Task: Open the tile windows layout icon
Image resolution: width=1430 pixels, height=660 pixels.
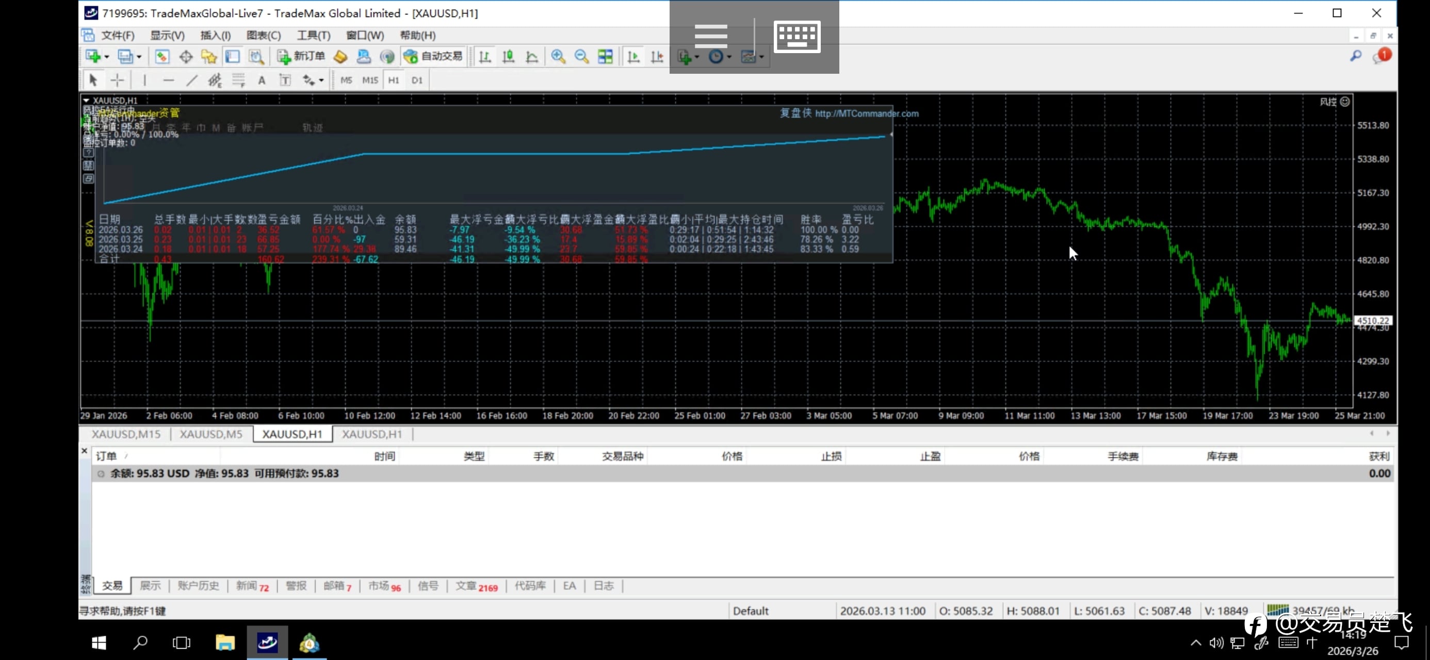Action: click(x=605, y=57)
